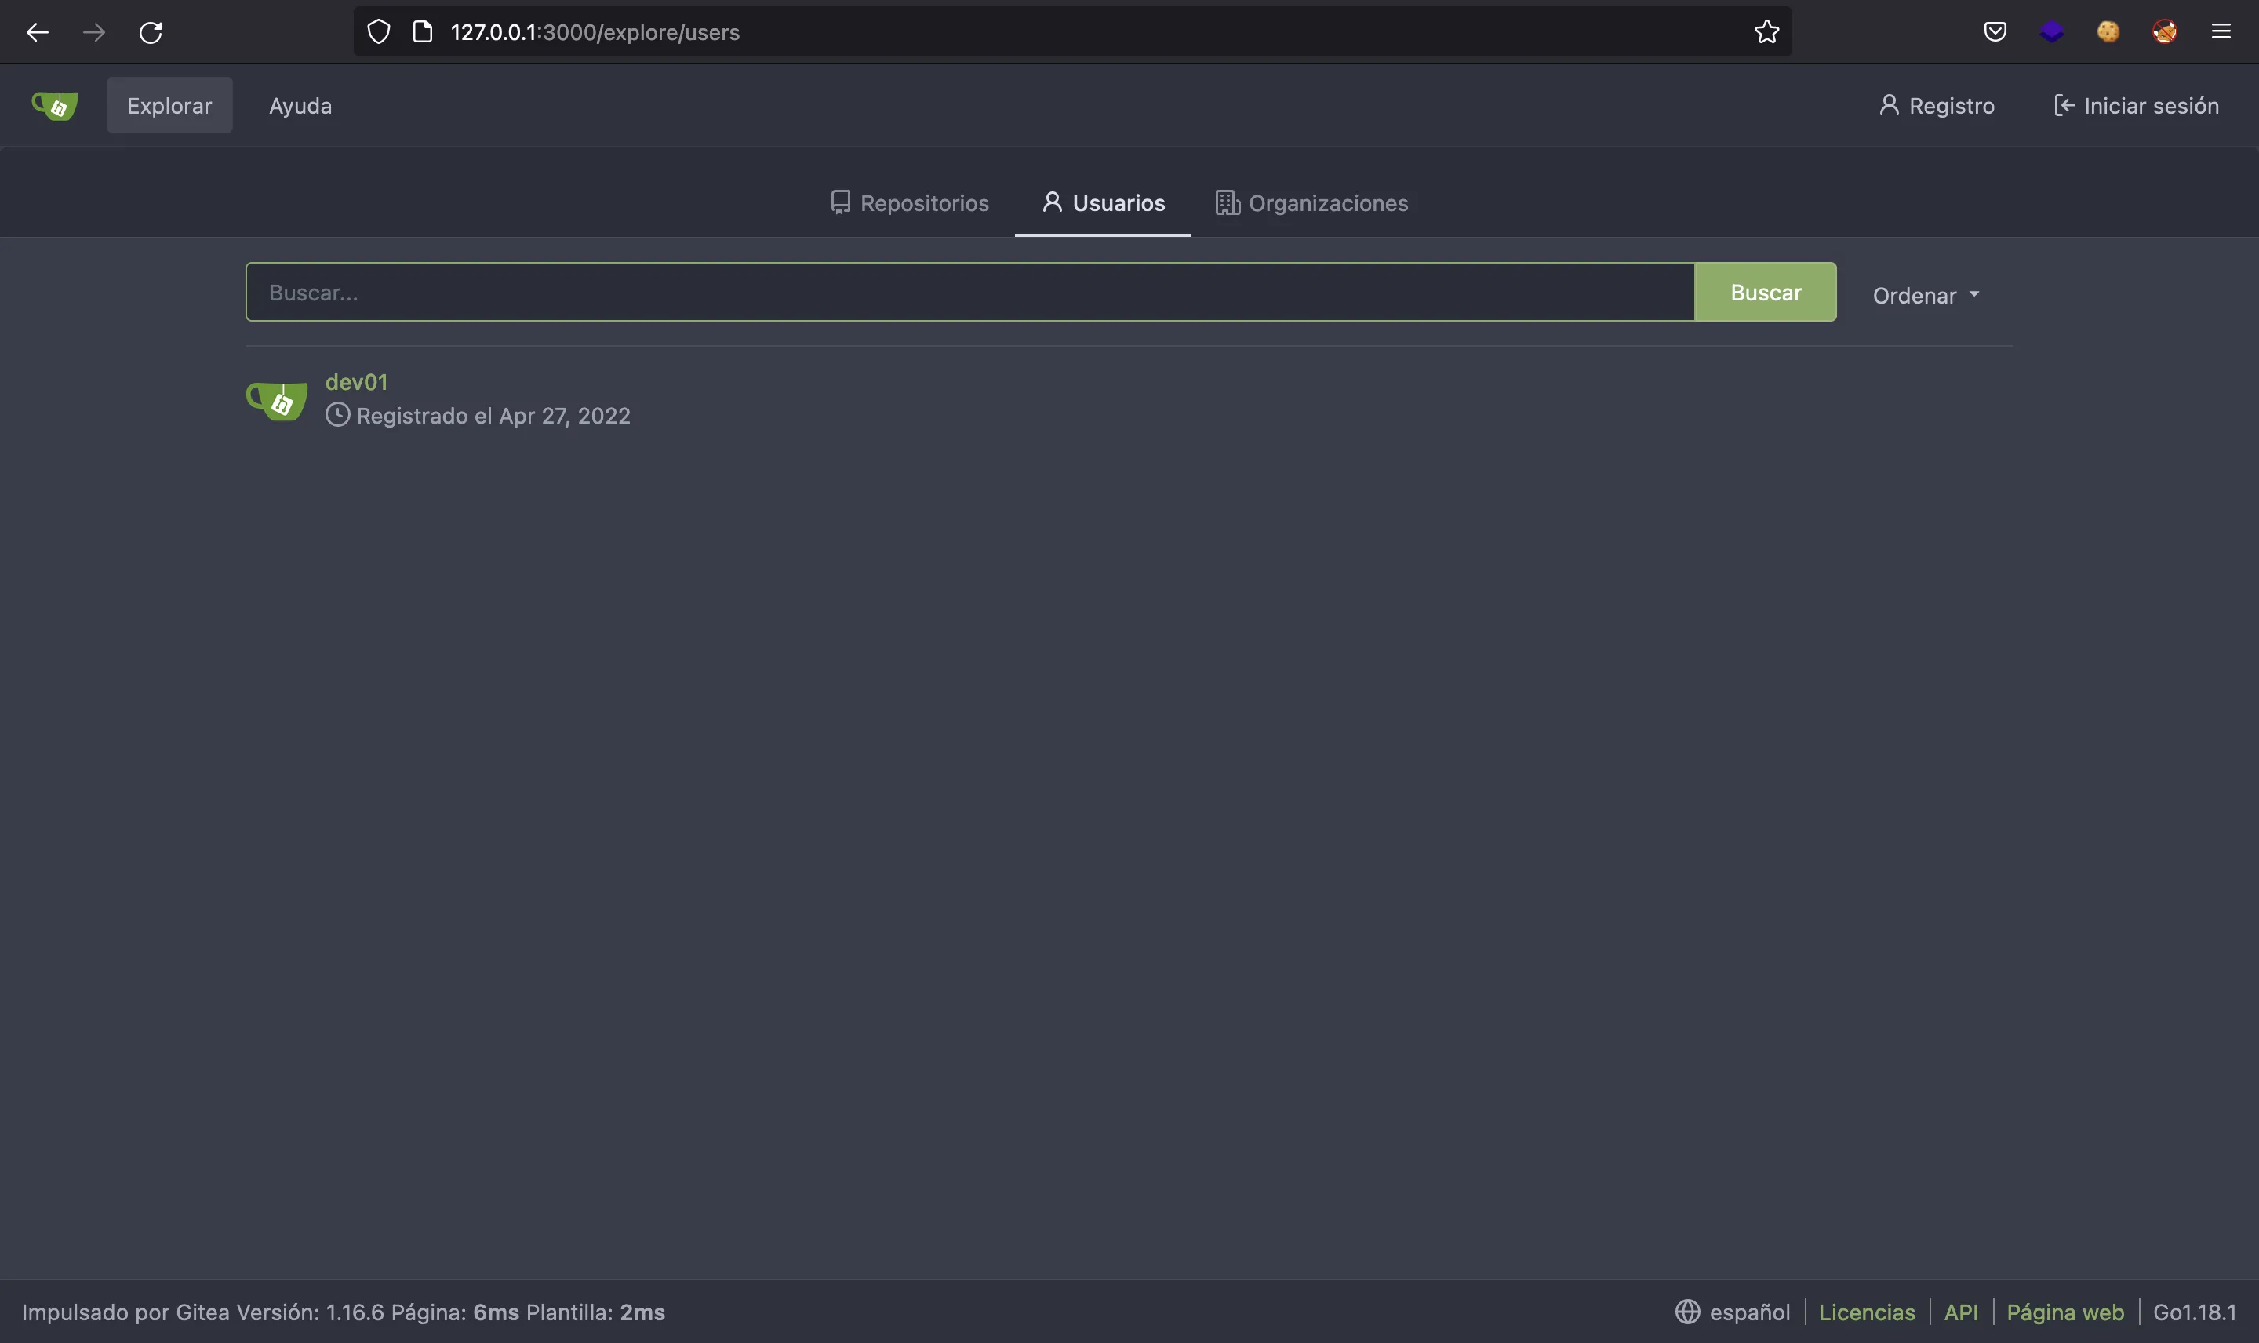Switch to the Organizaciones tab
This screenshot has height=1343, width=2259.
point(1311,202)
